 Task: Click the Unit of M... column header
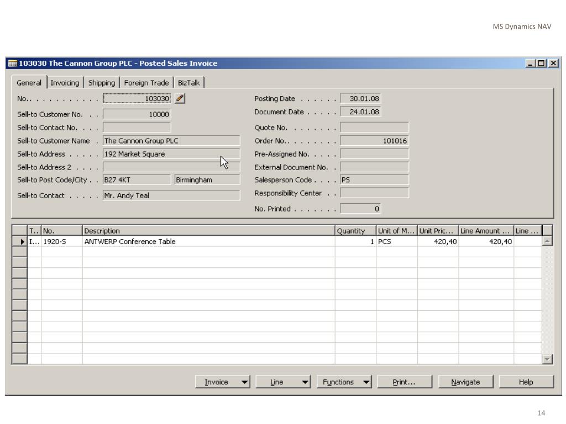(397, 231)
